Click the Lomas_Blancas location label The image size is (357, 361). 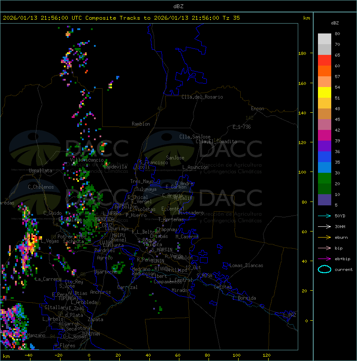pyautogui.click(x=246, y=265)
